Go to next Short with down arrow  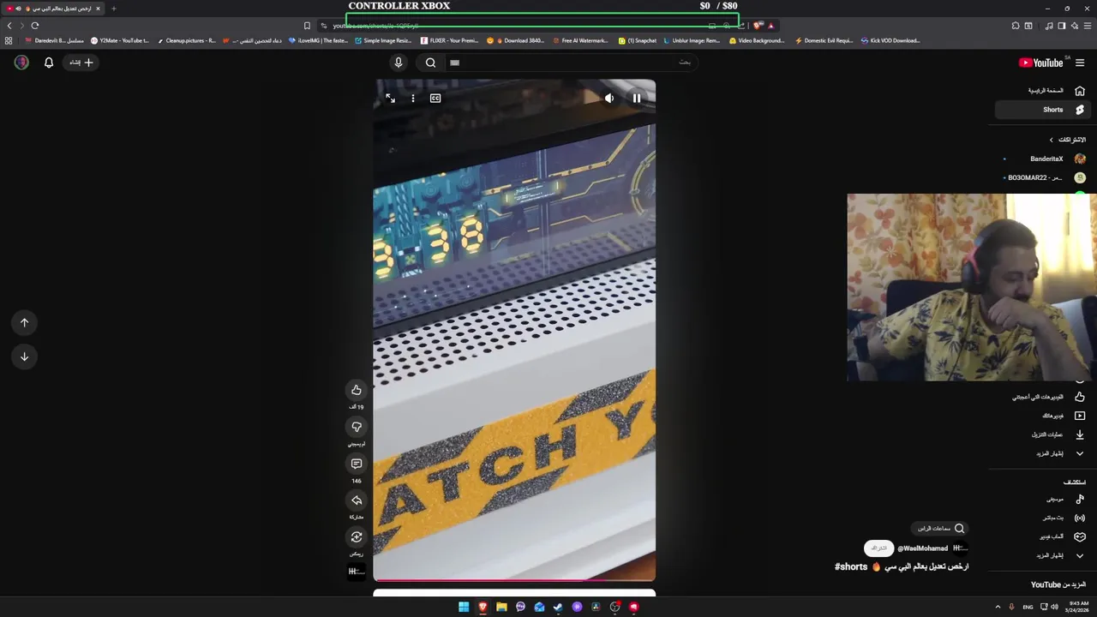point(24,356)
